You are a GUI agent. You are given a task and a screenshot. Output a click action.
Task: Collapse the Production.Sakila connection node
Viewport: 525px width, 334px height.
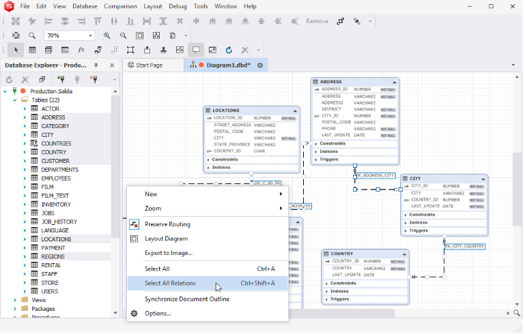(x=5, y=91)
